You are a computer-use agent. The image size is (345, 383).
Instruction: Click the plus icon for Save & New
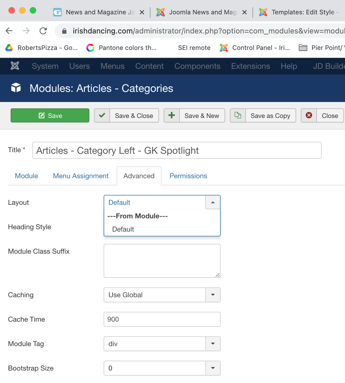pyautogui.click(x=172, y=116)
